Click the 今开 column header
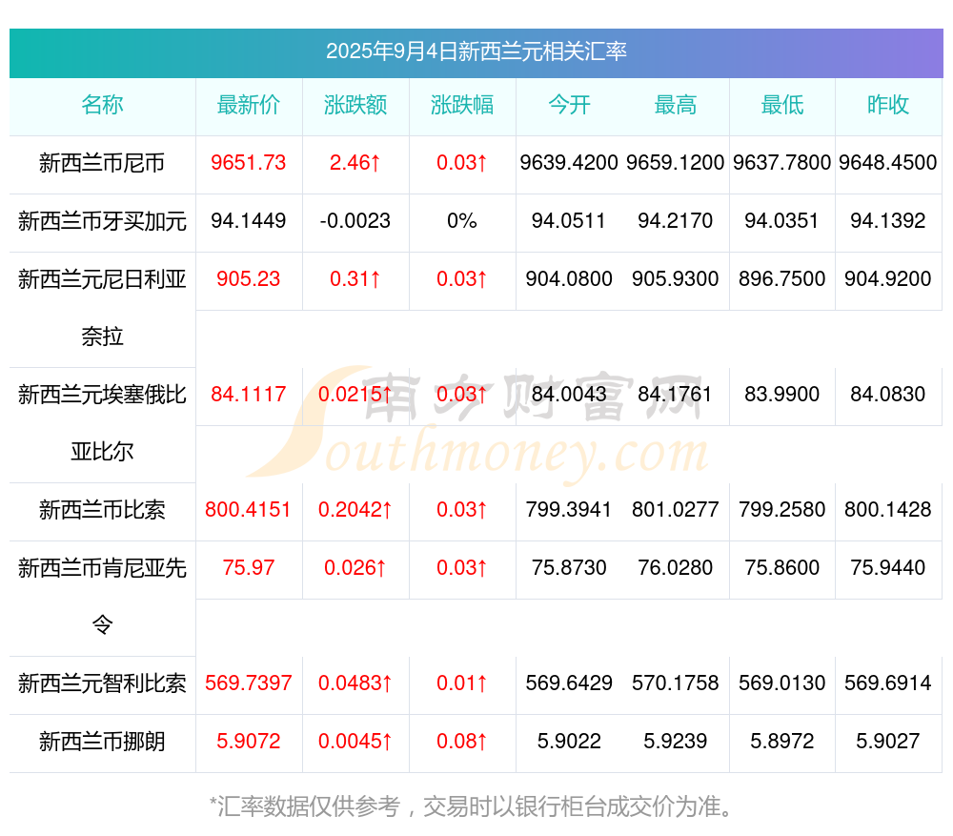953x836 pixels. [x=569, y=105]
